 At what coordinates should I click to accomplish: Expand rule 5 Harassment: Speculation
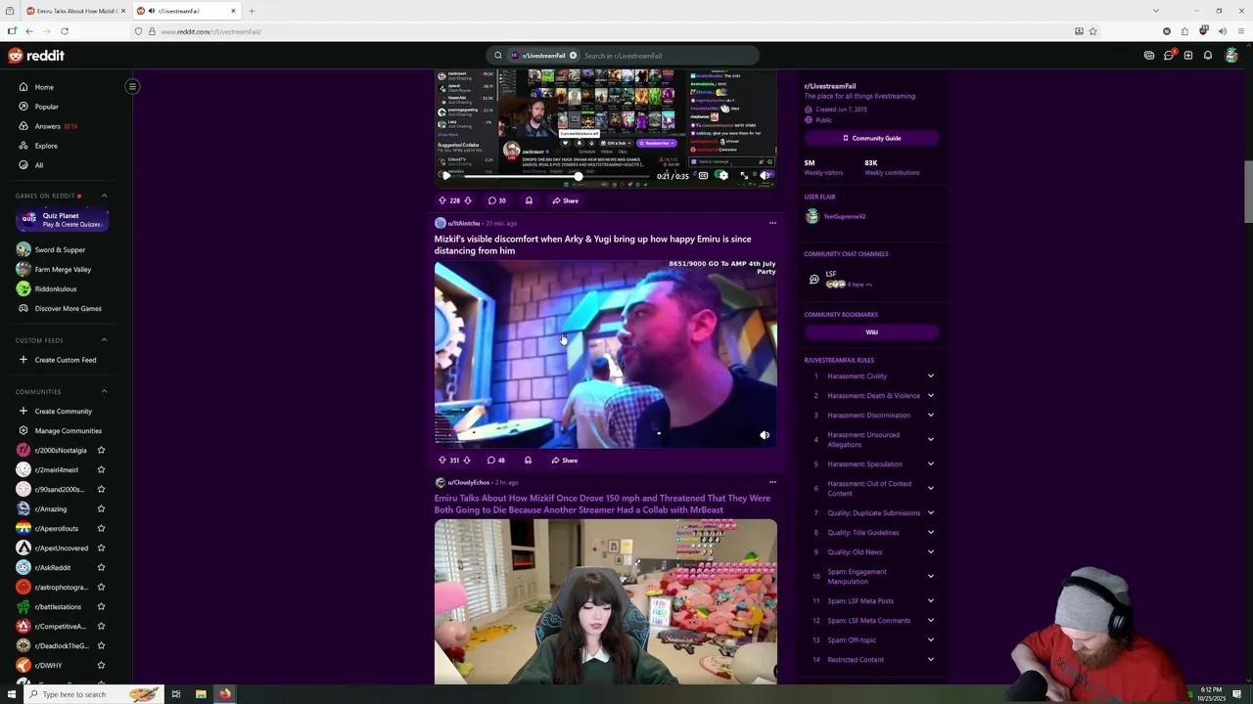click(931, 463)
